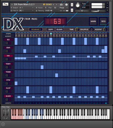
Task: Mute the CYM track
Action: tap(10, 83)
